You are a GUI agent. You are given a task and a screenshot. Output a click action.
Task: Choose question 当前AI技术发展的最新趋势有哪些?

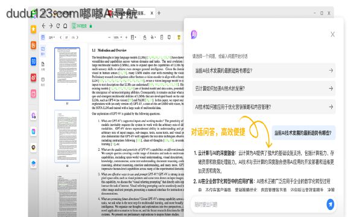point(264,71)
